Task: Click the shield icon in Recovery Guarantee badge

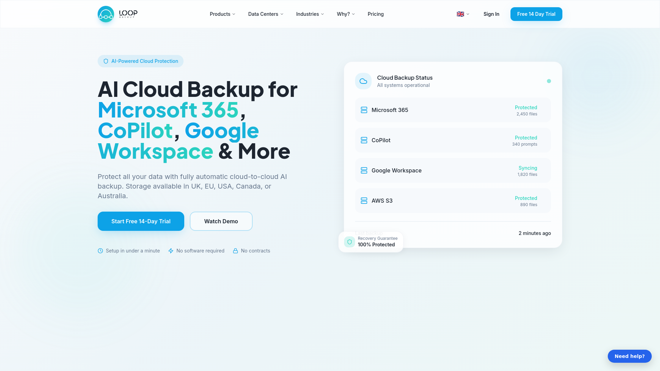Action: 350,242
